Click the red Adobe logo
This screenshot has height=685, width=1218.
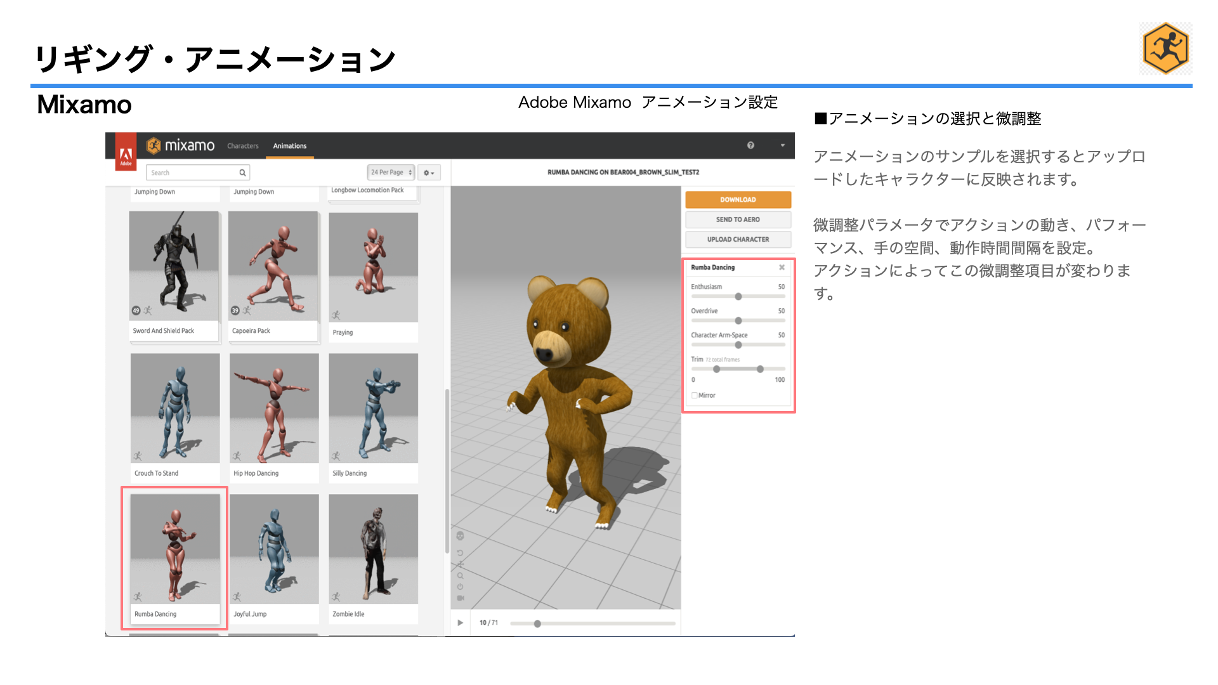point(126,152)
